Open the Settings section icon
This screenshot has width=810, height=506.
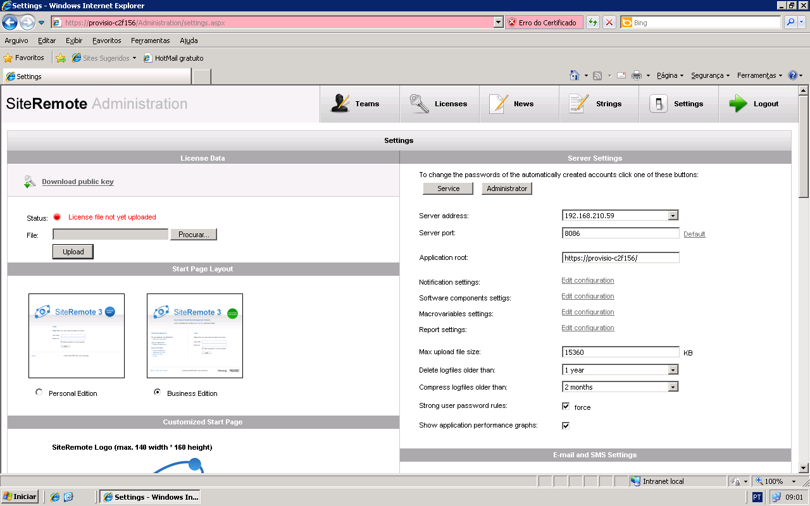[x=658, y=104]
